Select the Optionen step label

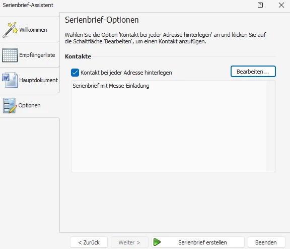point(29,105)
